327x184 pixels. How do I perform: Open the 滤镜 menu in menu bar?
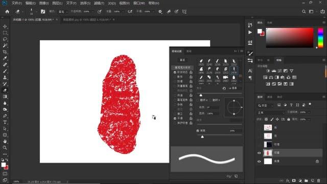(x=99, y=3)
